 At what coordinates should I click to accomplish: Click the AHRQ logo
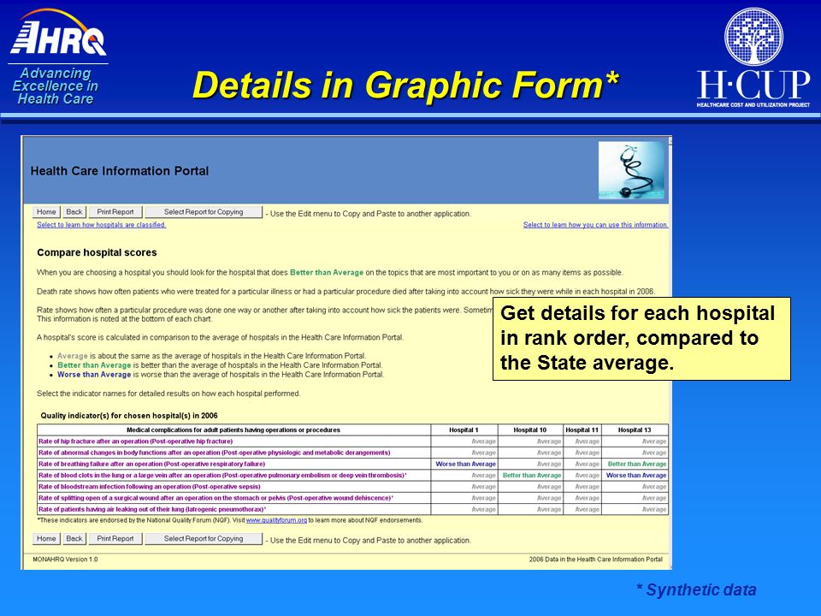click(57, 33)
